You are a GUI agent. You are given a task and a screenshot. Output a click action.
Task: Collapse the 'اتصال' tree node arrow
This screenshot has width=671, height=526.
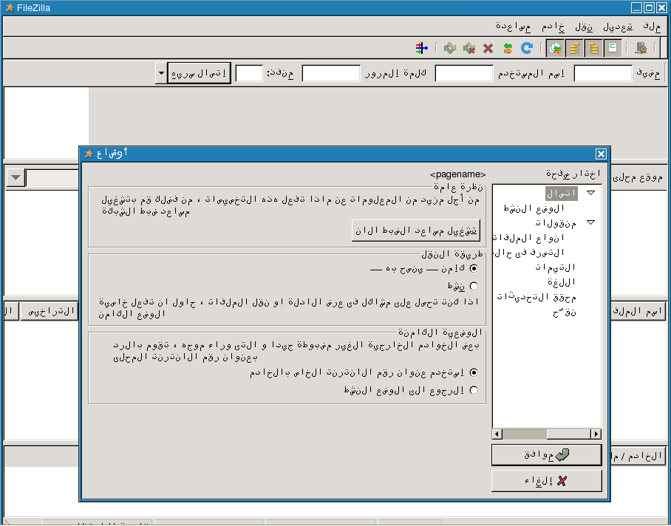(591, 194)
